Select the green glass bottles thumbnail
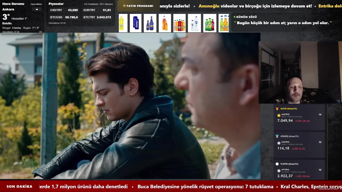The image size is (342, 192). (x=210, y=23)
